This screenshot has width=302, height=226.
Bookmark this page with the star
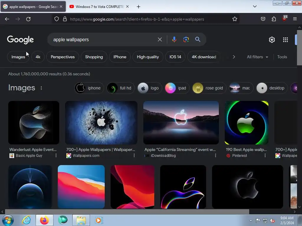[234, 19]
